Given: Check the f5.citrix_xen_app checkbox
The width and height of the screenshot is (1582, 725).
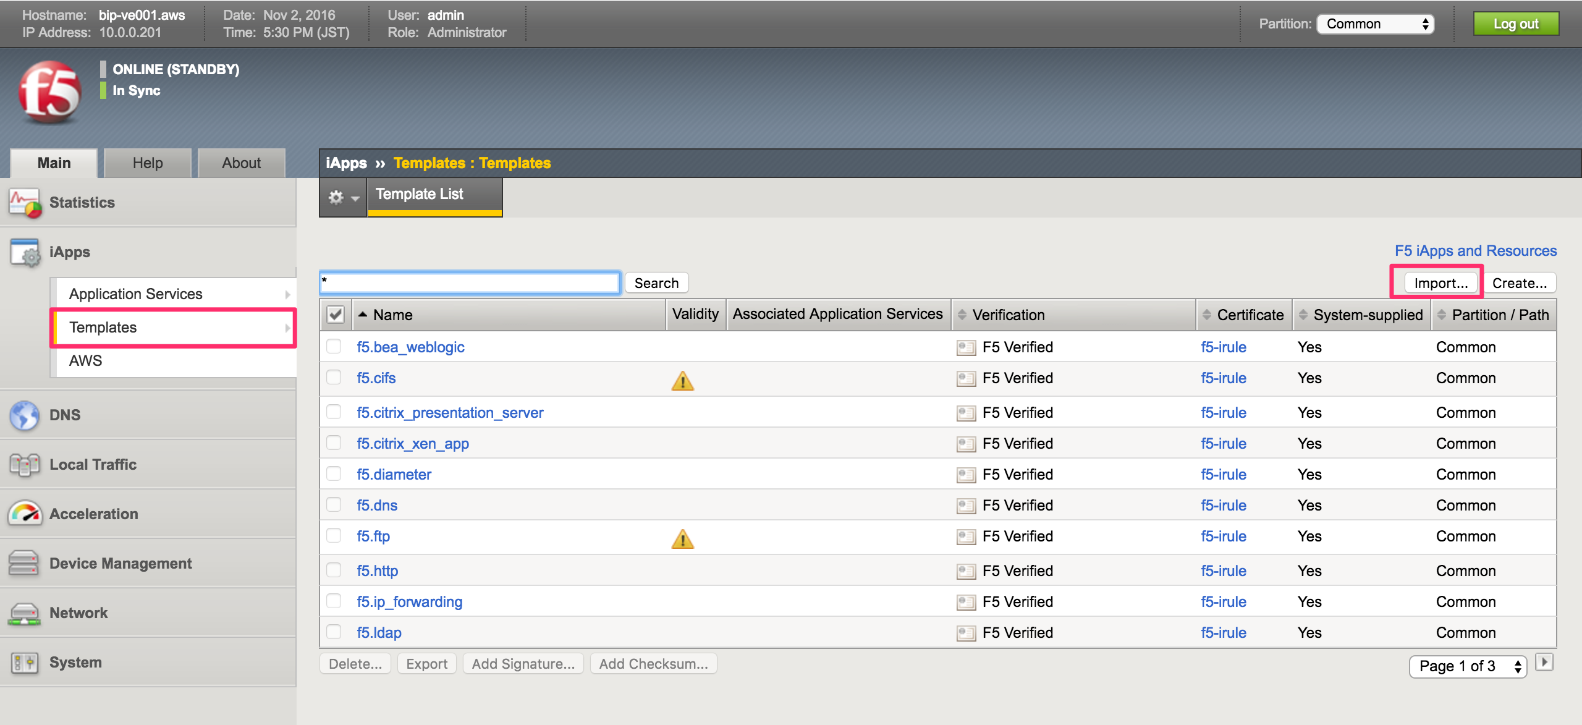Looking at the screenshot, I should [334, 443].
